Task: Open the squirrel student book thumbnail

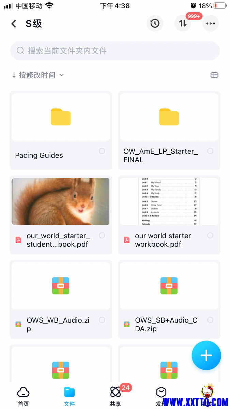Action: tap(61, 201)
